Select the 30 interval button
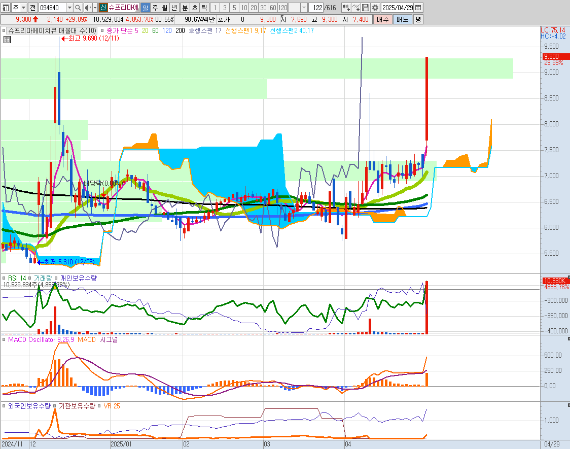The width and height of the screenshot is (570, 449). 264,8
